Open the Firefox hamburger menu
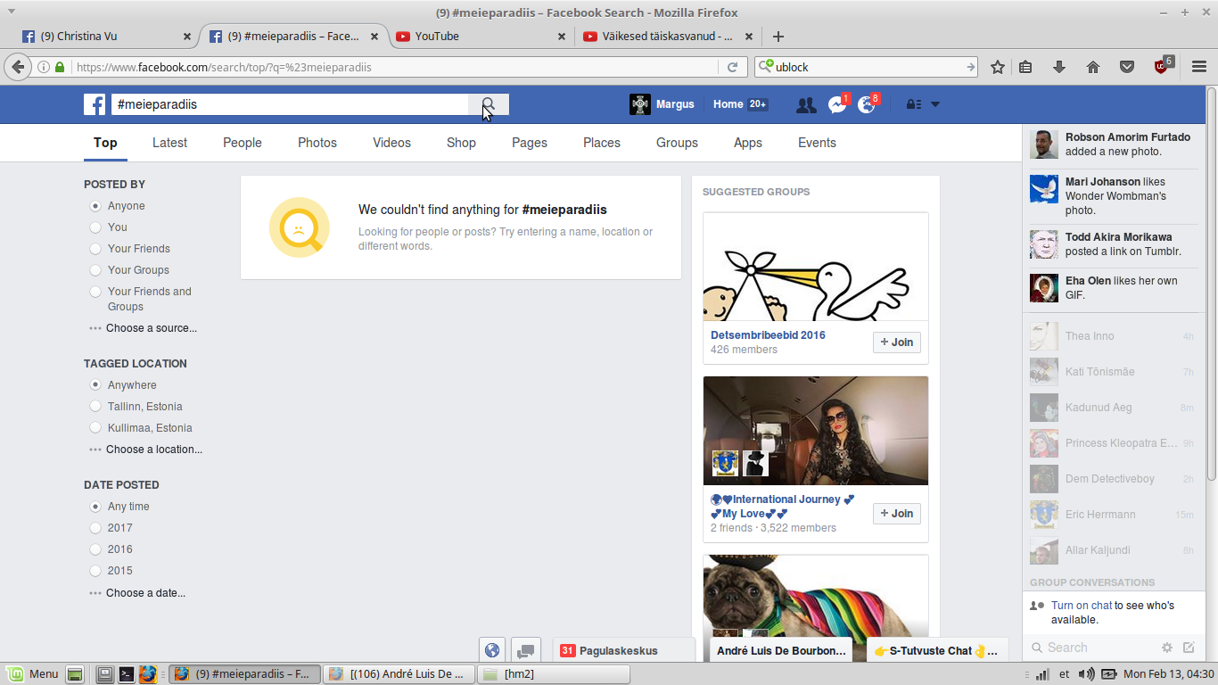 [1199, 67]
